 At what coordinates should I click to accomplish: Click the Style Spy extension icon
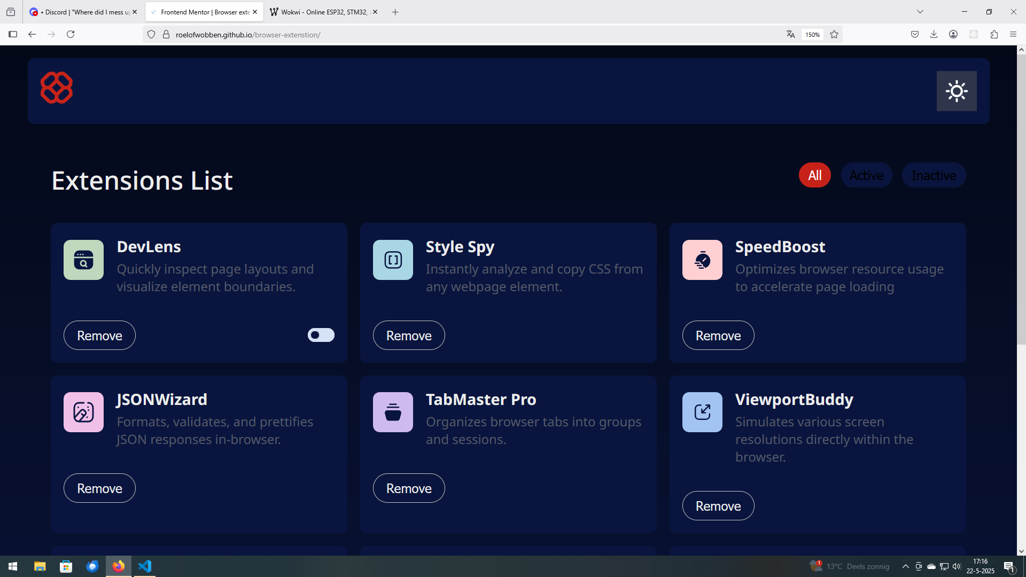393,260
